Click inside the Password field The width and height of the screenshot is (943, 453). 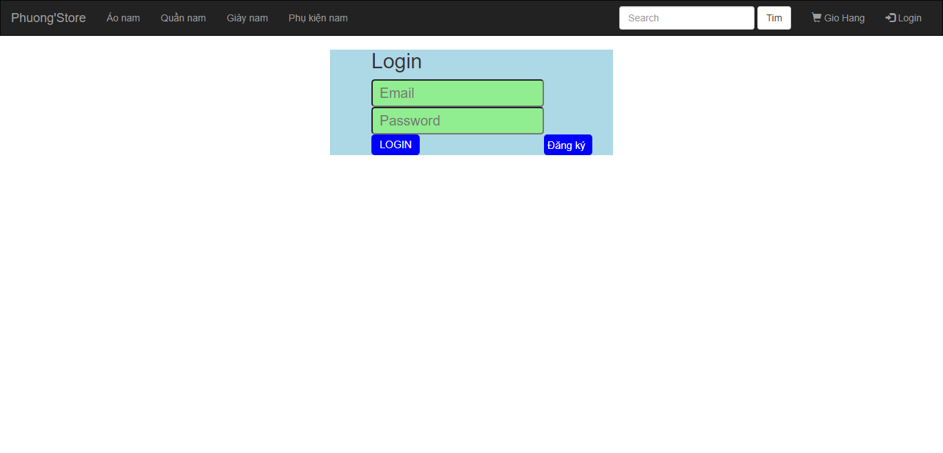[x=457, y=120]
